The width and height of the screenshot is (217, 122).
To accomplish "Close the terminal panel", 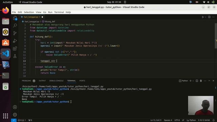I will coord(213,81).
